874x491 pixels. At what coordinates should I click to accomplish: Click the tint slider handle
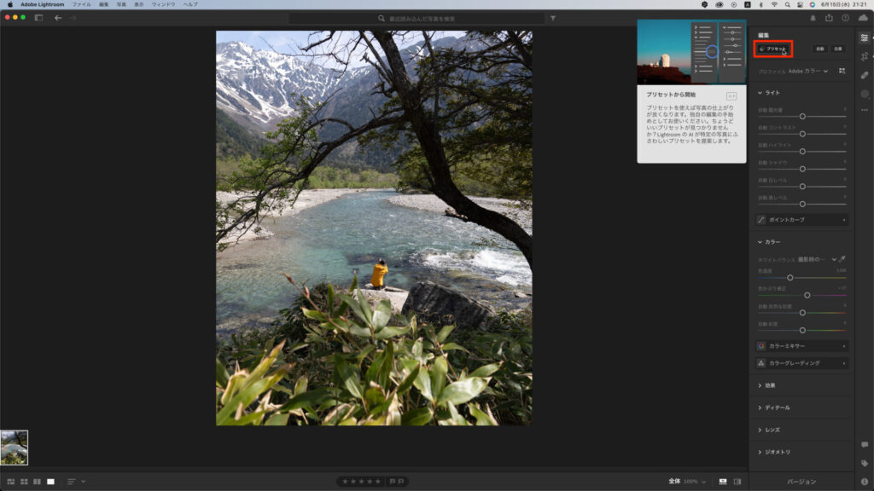click(807, 295)
